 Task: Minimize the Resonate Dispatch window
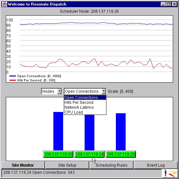coord(163,4)
